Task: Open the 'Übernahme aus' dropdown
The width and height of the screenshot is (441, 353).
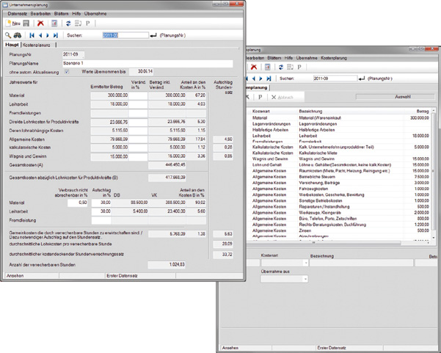Action: point(305,279)
